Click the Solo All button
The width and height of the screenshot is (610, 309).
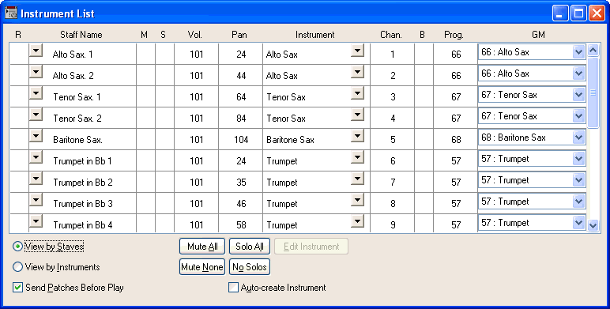[x=250, y=247]
